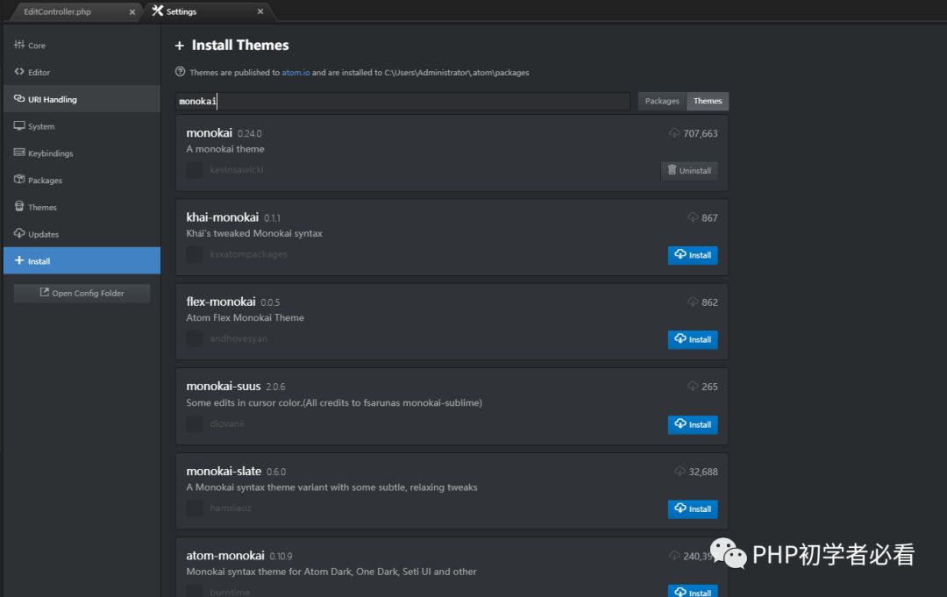Install the monokai-slate theme
947x597 pixels.
click(693, 509)
